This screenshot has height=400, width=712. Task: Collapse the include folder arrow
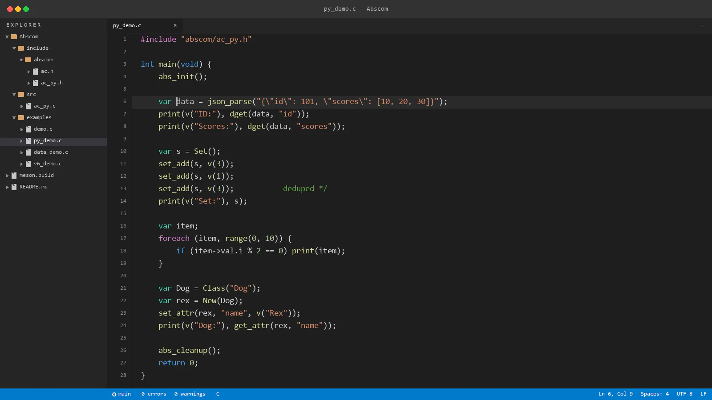pos(14,48)
